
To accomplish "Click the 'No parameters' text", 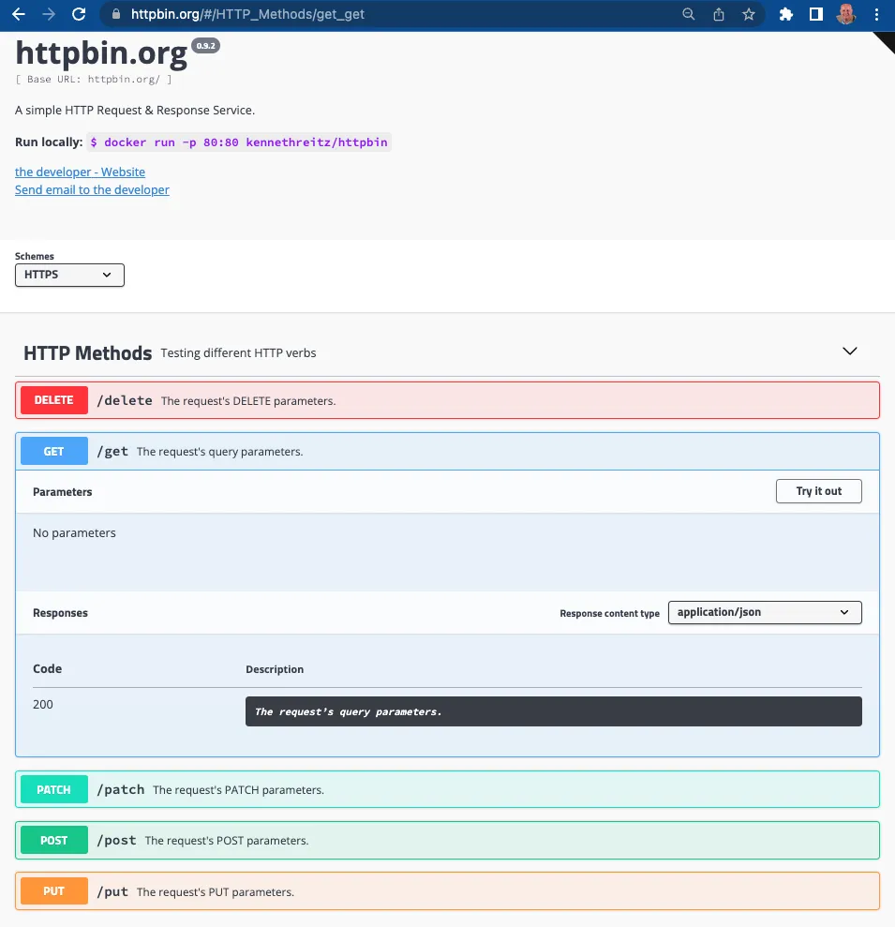I will click(x=74, y=533).
